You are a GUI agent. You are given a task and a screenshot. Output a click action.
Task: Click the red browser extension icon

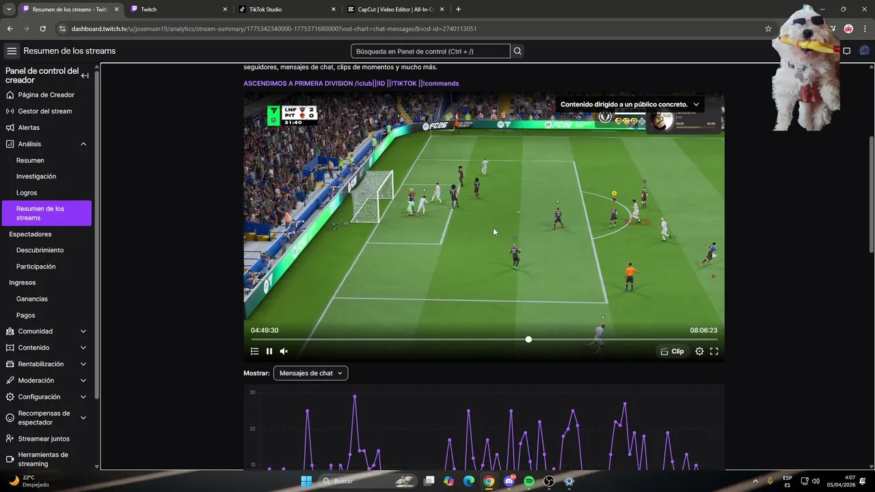pos(848,29)
